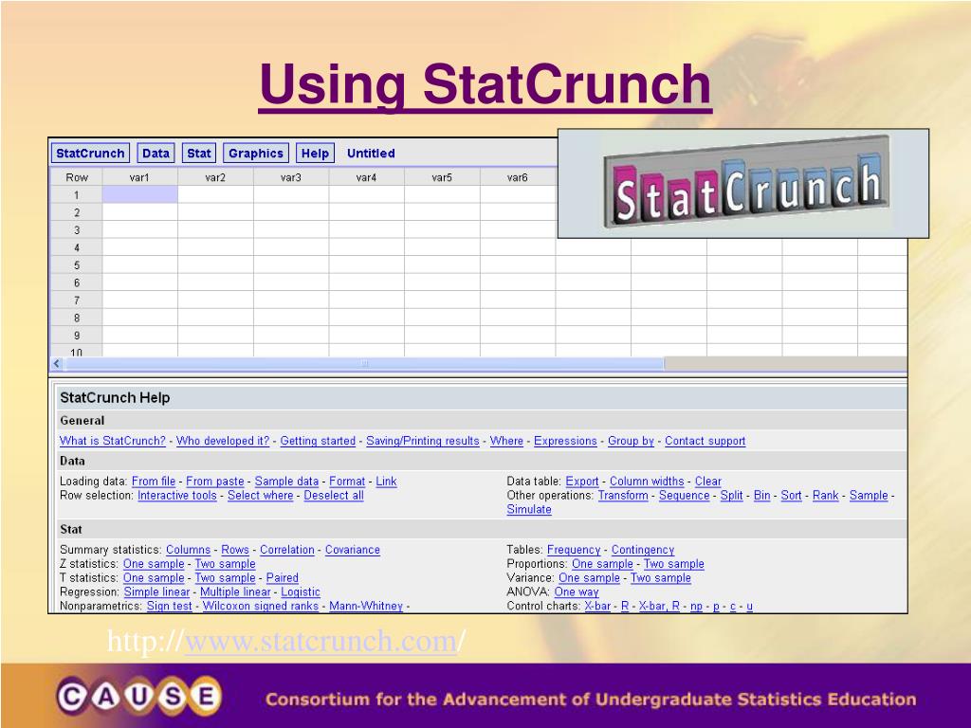The height and width of the screenshot is (728, 971).
Task: Open the 'Rank' link
Action: tap(826, 495)
